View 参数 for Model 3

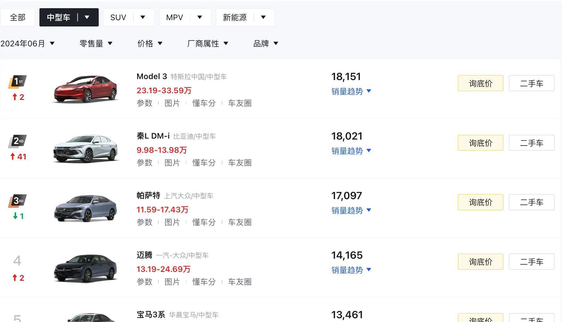(x=144, y=103)
